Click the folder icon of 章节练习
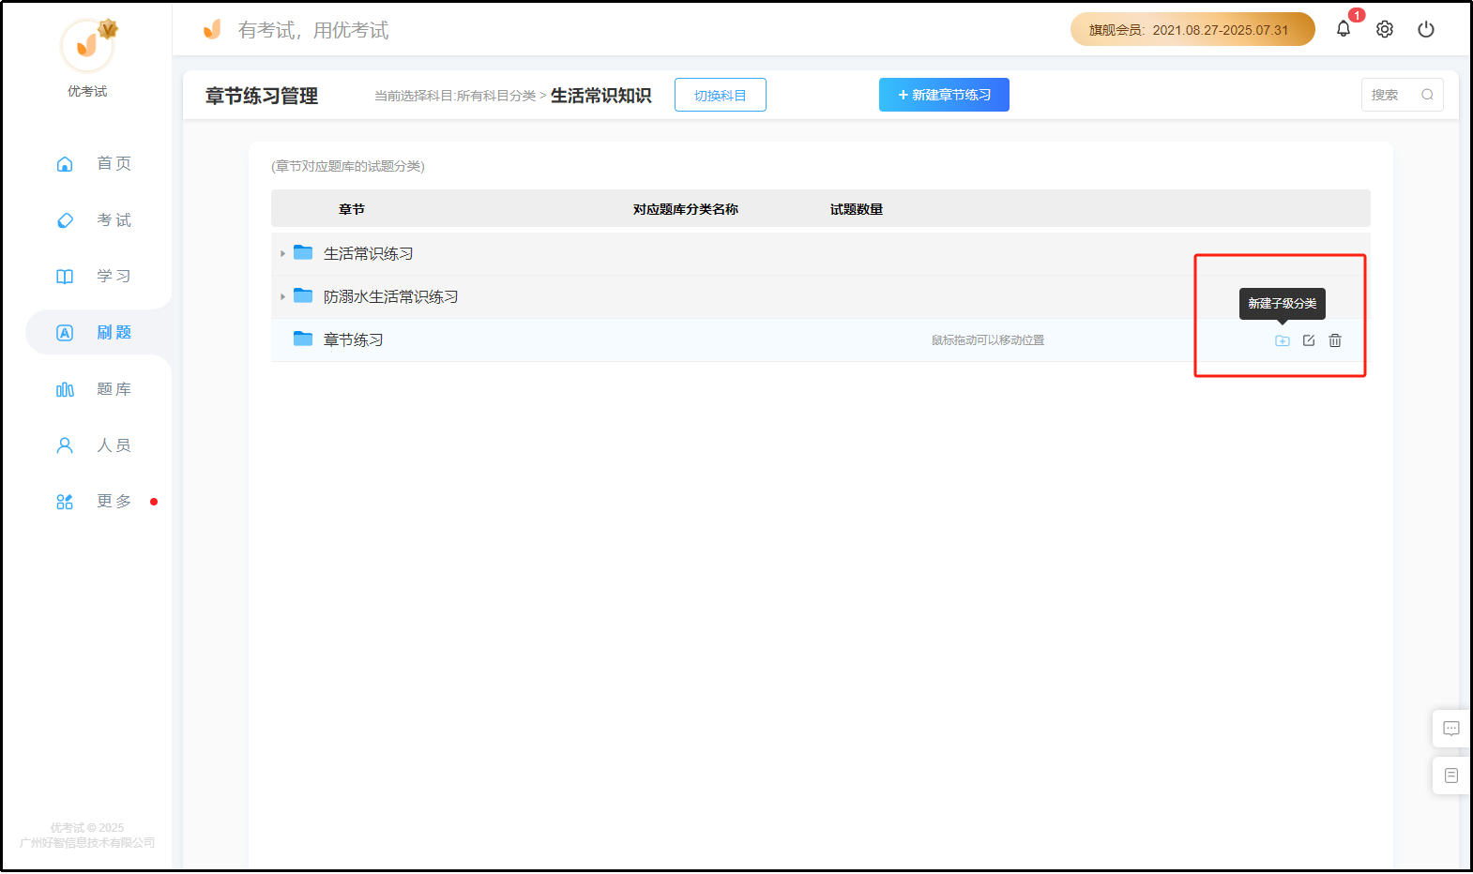The image size is (1473, 874). coord(303,339)
